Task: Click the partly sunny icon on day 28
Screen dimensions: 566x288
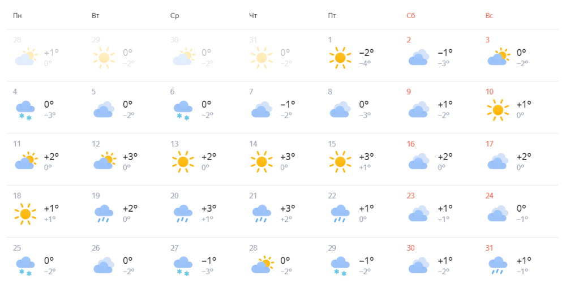Action: [x=262, y=265]
